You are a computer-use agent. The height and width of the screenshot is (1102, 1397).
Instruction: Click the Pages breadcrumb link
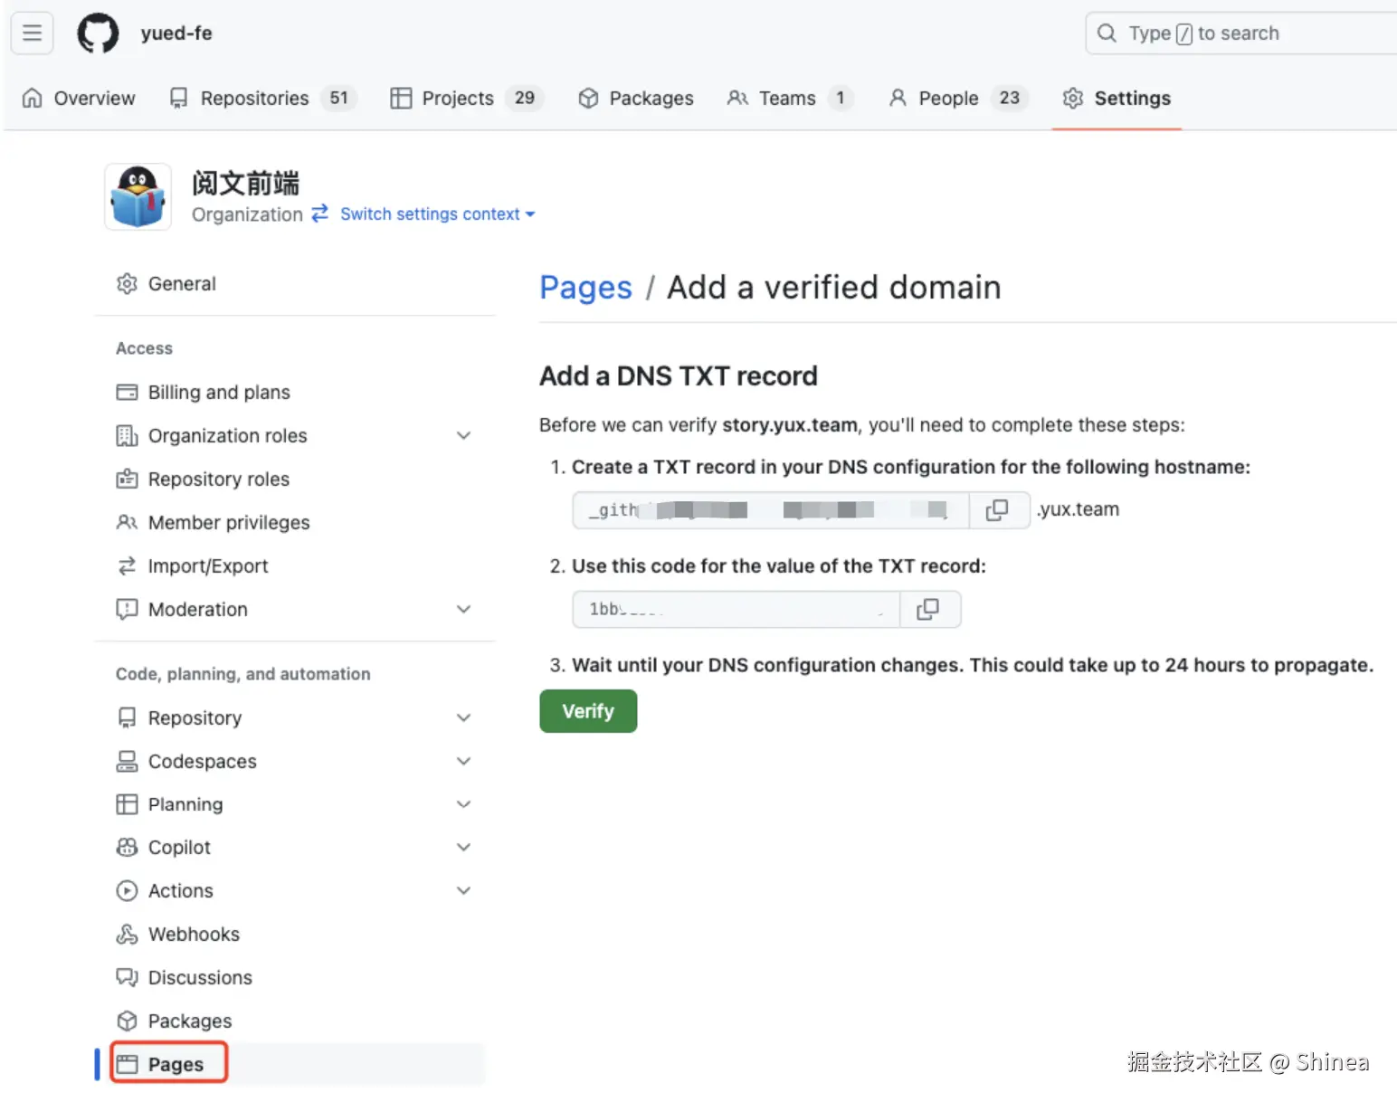[585, 288]
